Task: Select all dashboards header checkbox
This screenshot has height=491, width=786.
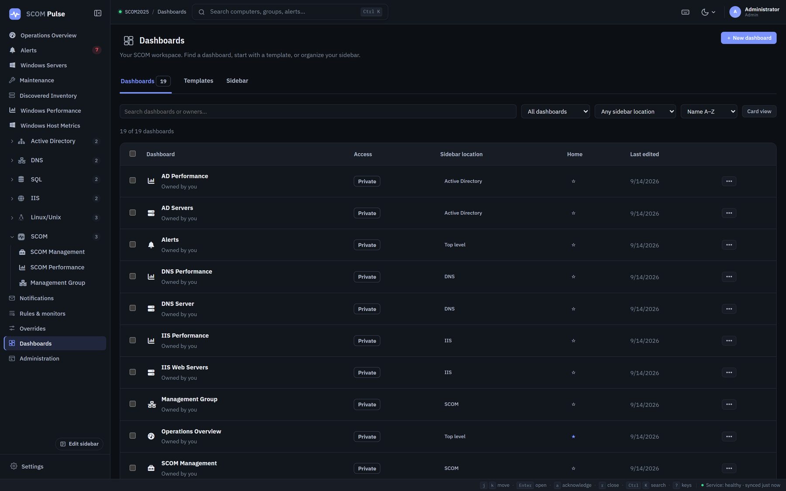Action: 133,154
